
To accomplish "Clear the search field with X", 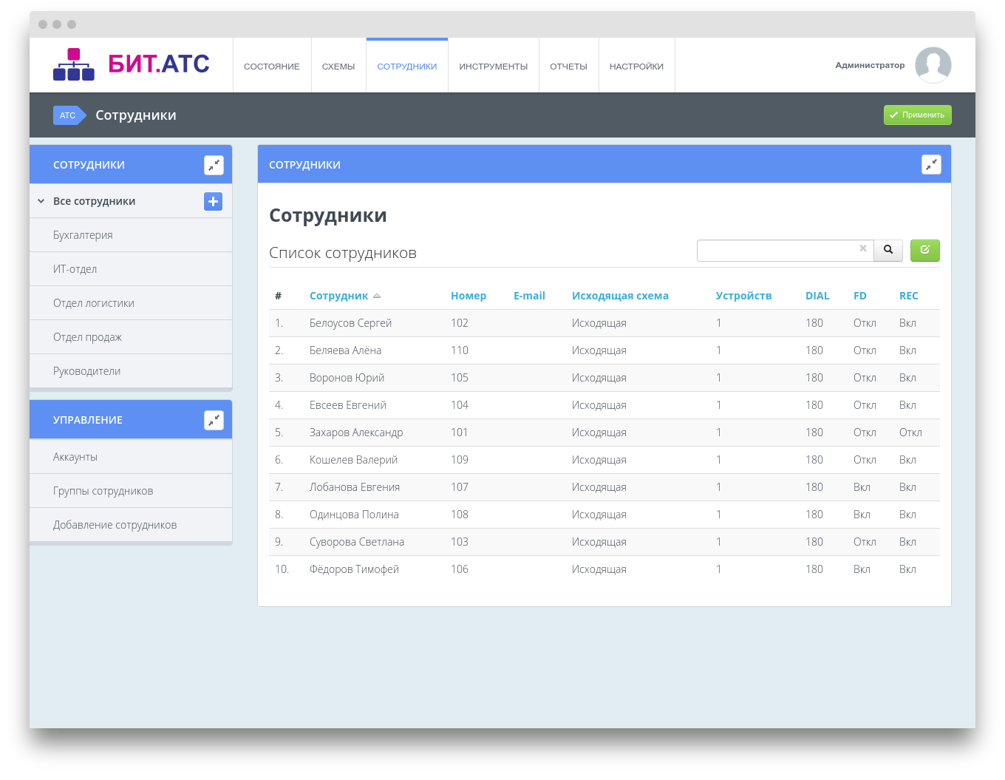I will coord(862,249).
